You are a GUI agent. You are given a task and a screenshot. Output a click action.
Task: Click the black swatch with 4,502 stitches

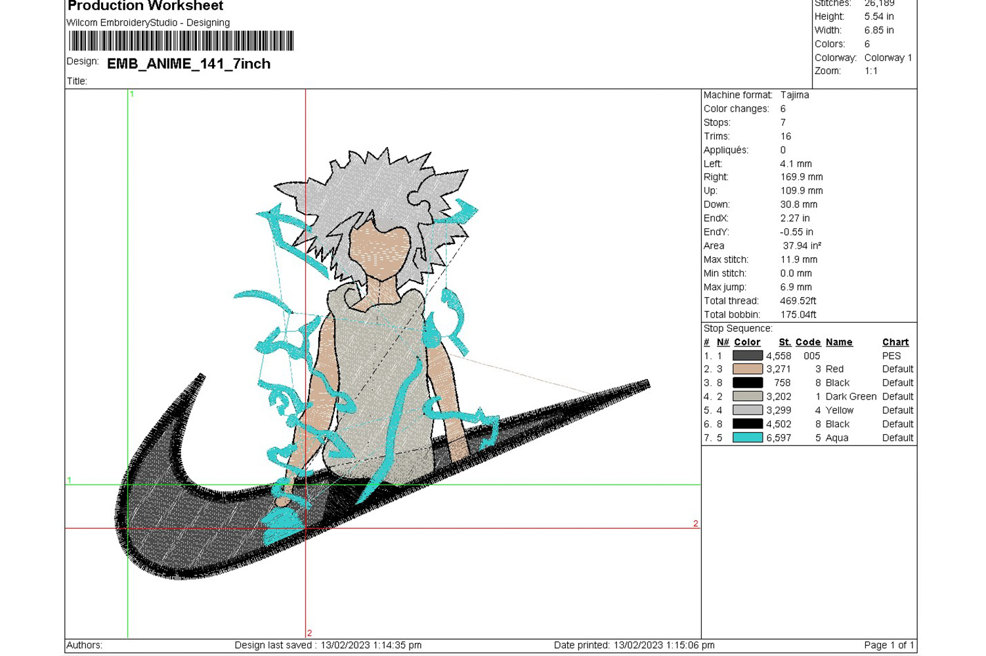(x=747, y=424)
